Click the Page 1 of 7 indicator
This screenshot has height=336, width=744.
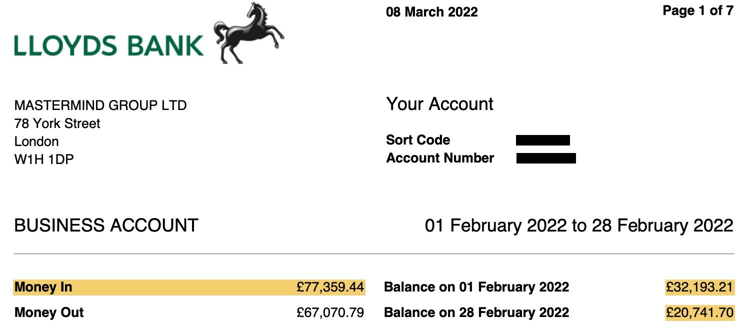(x=697, y=10)
